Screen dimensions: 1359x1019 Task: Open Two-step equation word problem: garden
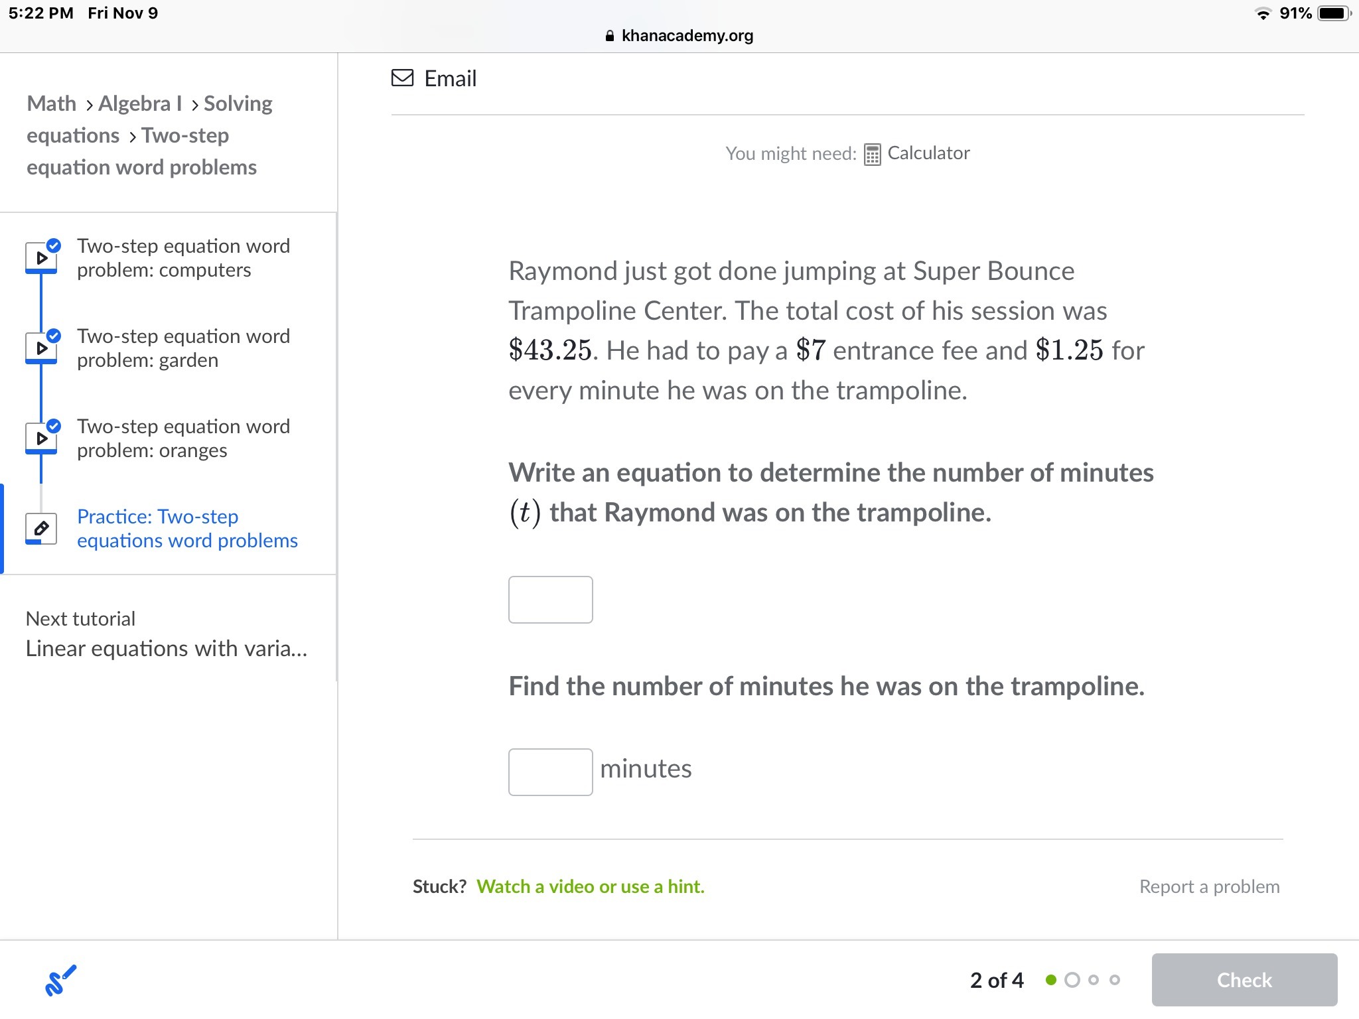point(183,348)
